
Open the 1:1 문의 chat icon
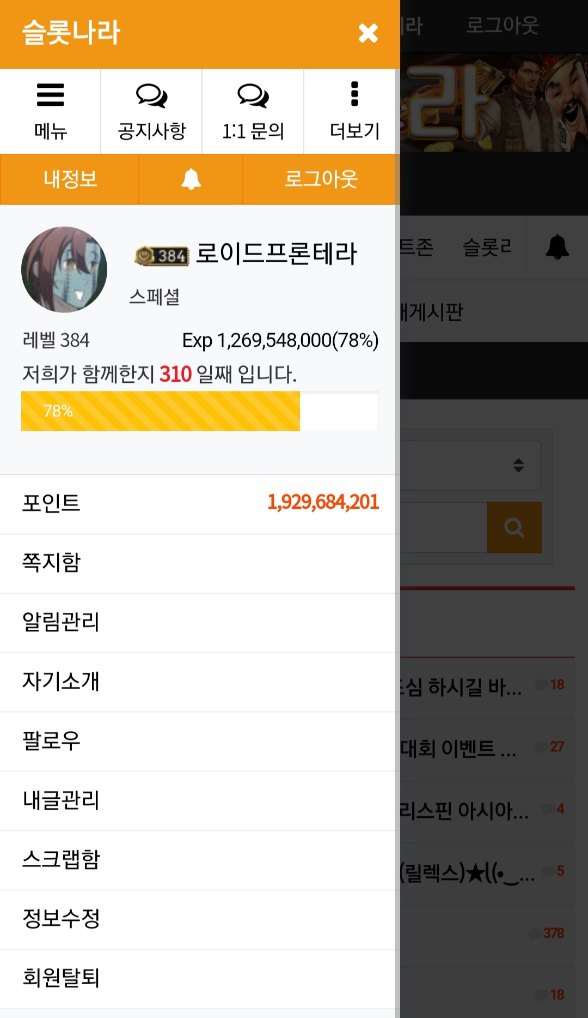253,95
